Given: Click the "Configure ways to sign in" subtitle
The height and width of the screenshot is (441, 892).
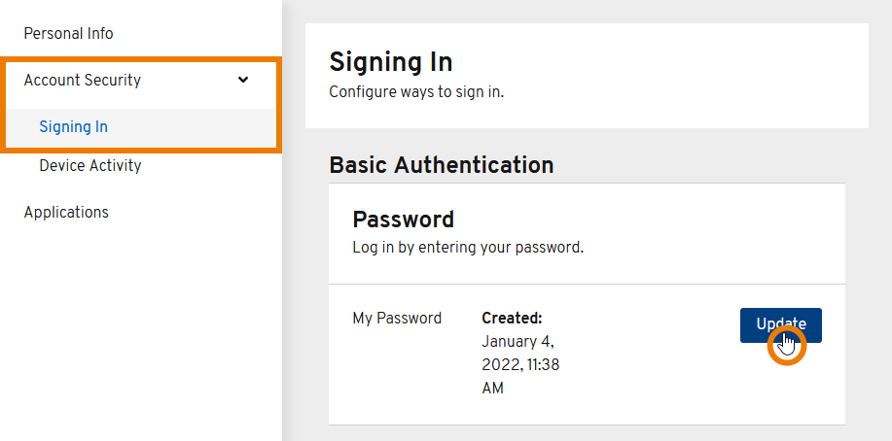Looking at the screenshot, I should pos(416,93).
